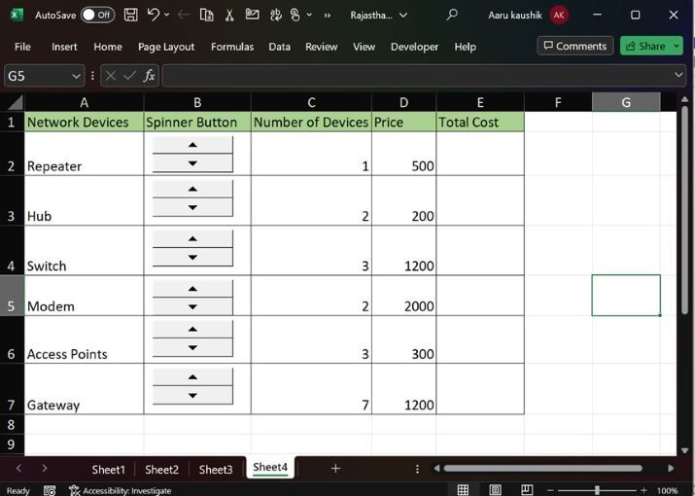The width and height of the screenshot is (695, 496).
Task: Click the New sheet plus icon
Action: coord(335,468)
